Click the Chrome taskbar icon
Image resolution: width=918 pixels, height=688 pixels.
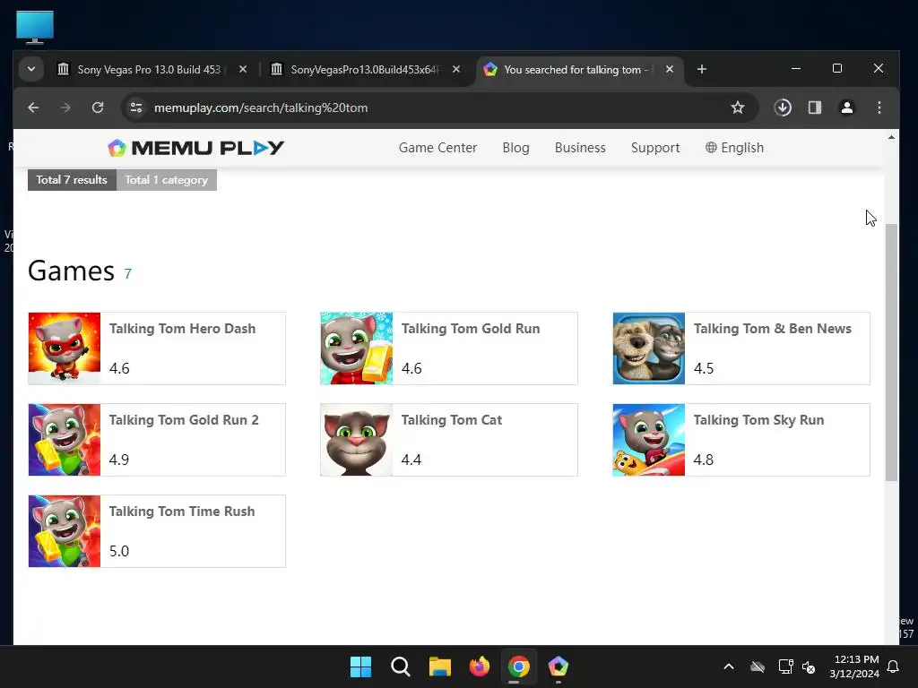tap(519, 666)
